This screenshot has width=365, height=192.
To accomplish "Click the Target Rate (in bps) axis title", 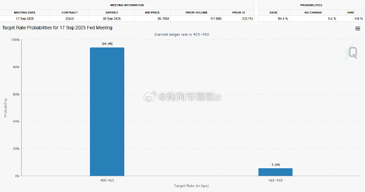I will pyautogui.click(x=191, y=186).
